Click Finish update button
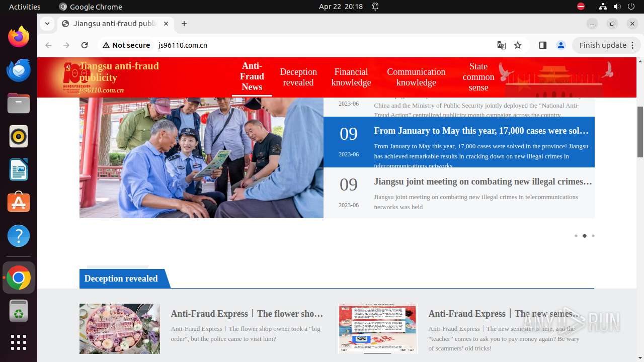Screen dimensions: 644x362 606,45
